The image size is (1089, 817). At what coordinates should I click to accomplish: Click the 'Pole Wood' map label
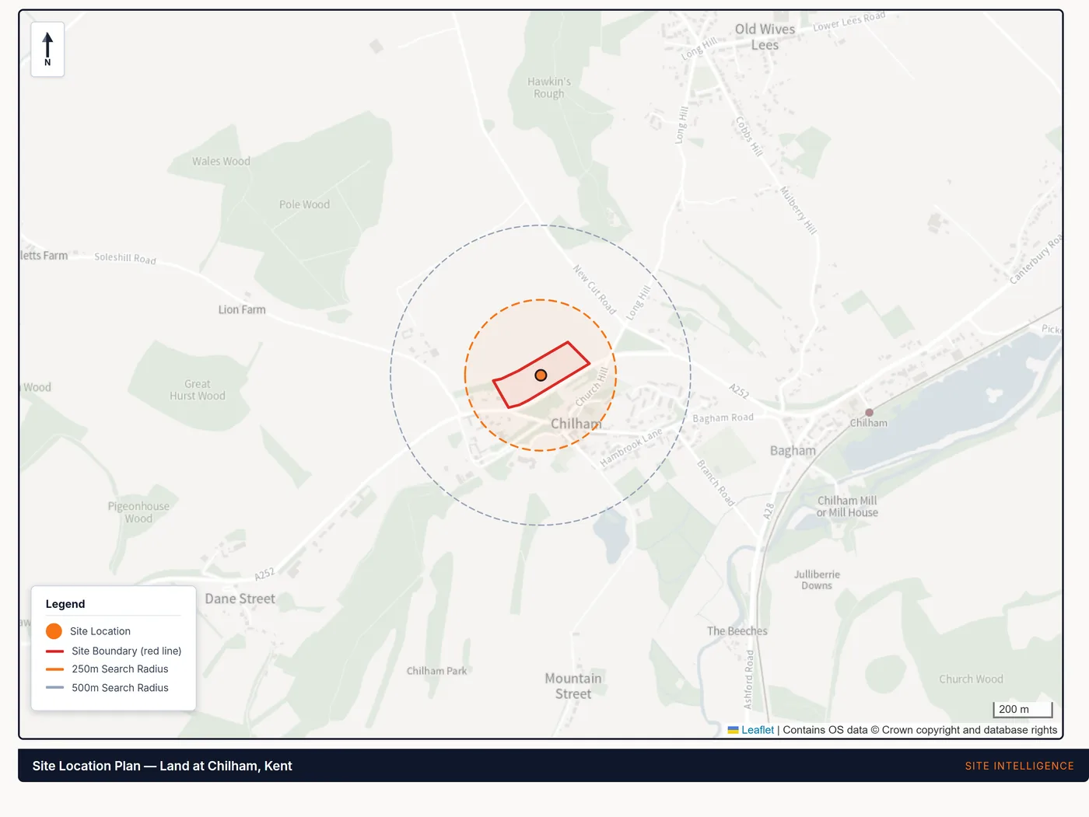[x=305, y=204]
